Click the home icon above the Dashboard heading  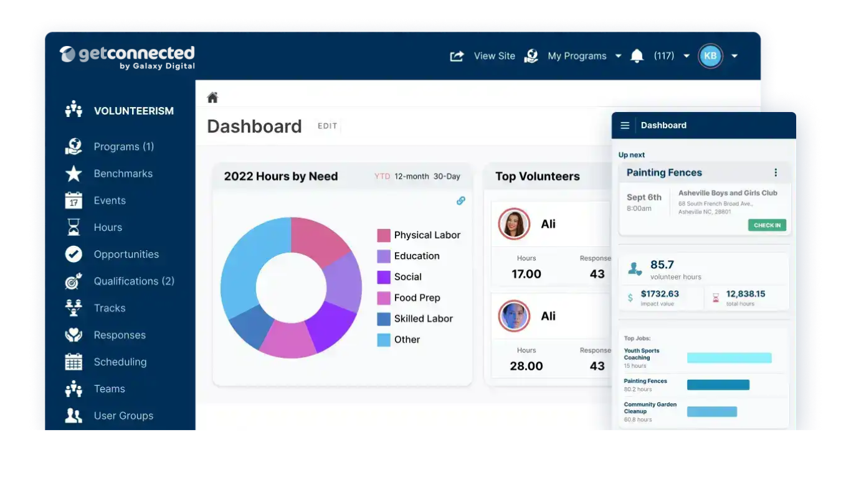point(212,97)
